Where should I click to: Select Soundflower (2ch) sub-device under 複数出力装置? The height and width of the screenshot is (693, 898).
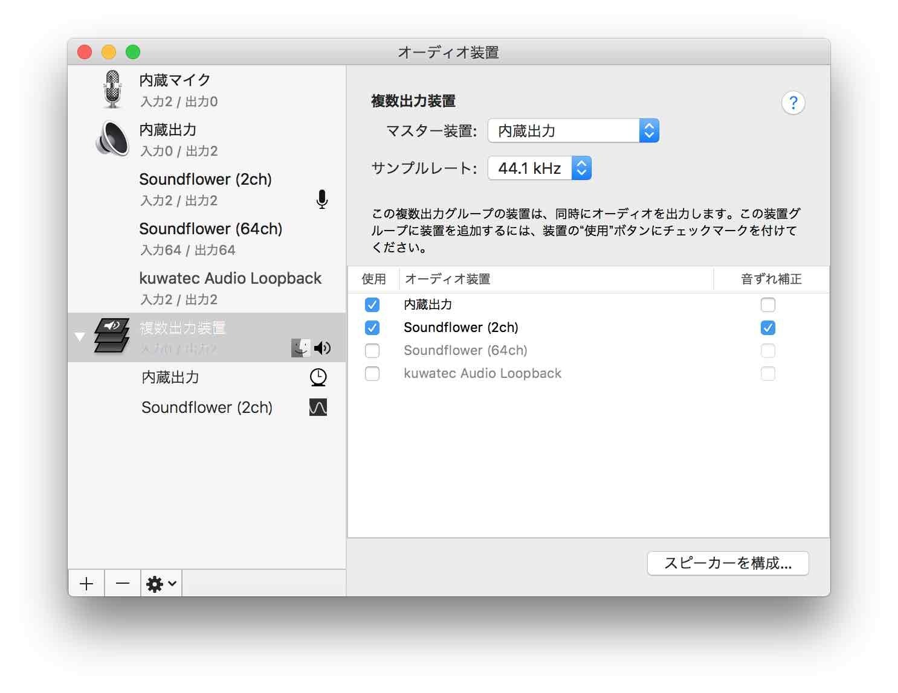[x=207, y=407]
